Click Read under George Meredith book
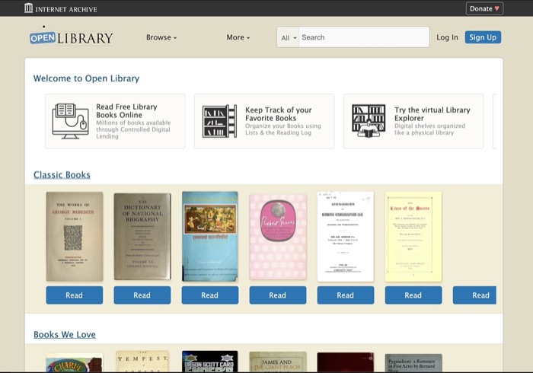Image resolution: width=533 pixels, height=373 pixels. (75, 295)
